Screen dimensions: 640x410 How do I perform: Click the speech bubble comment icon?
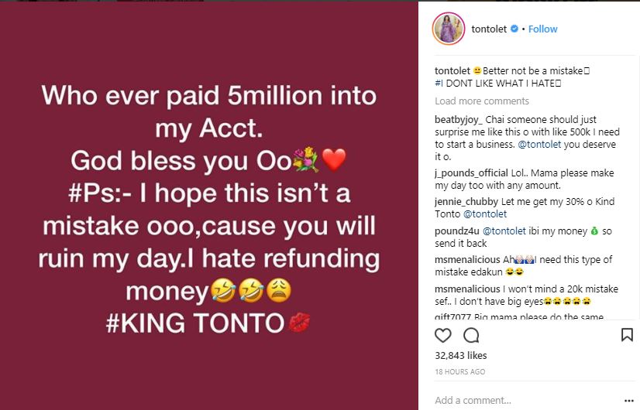[x=471, y=335]
